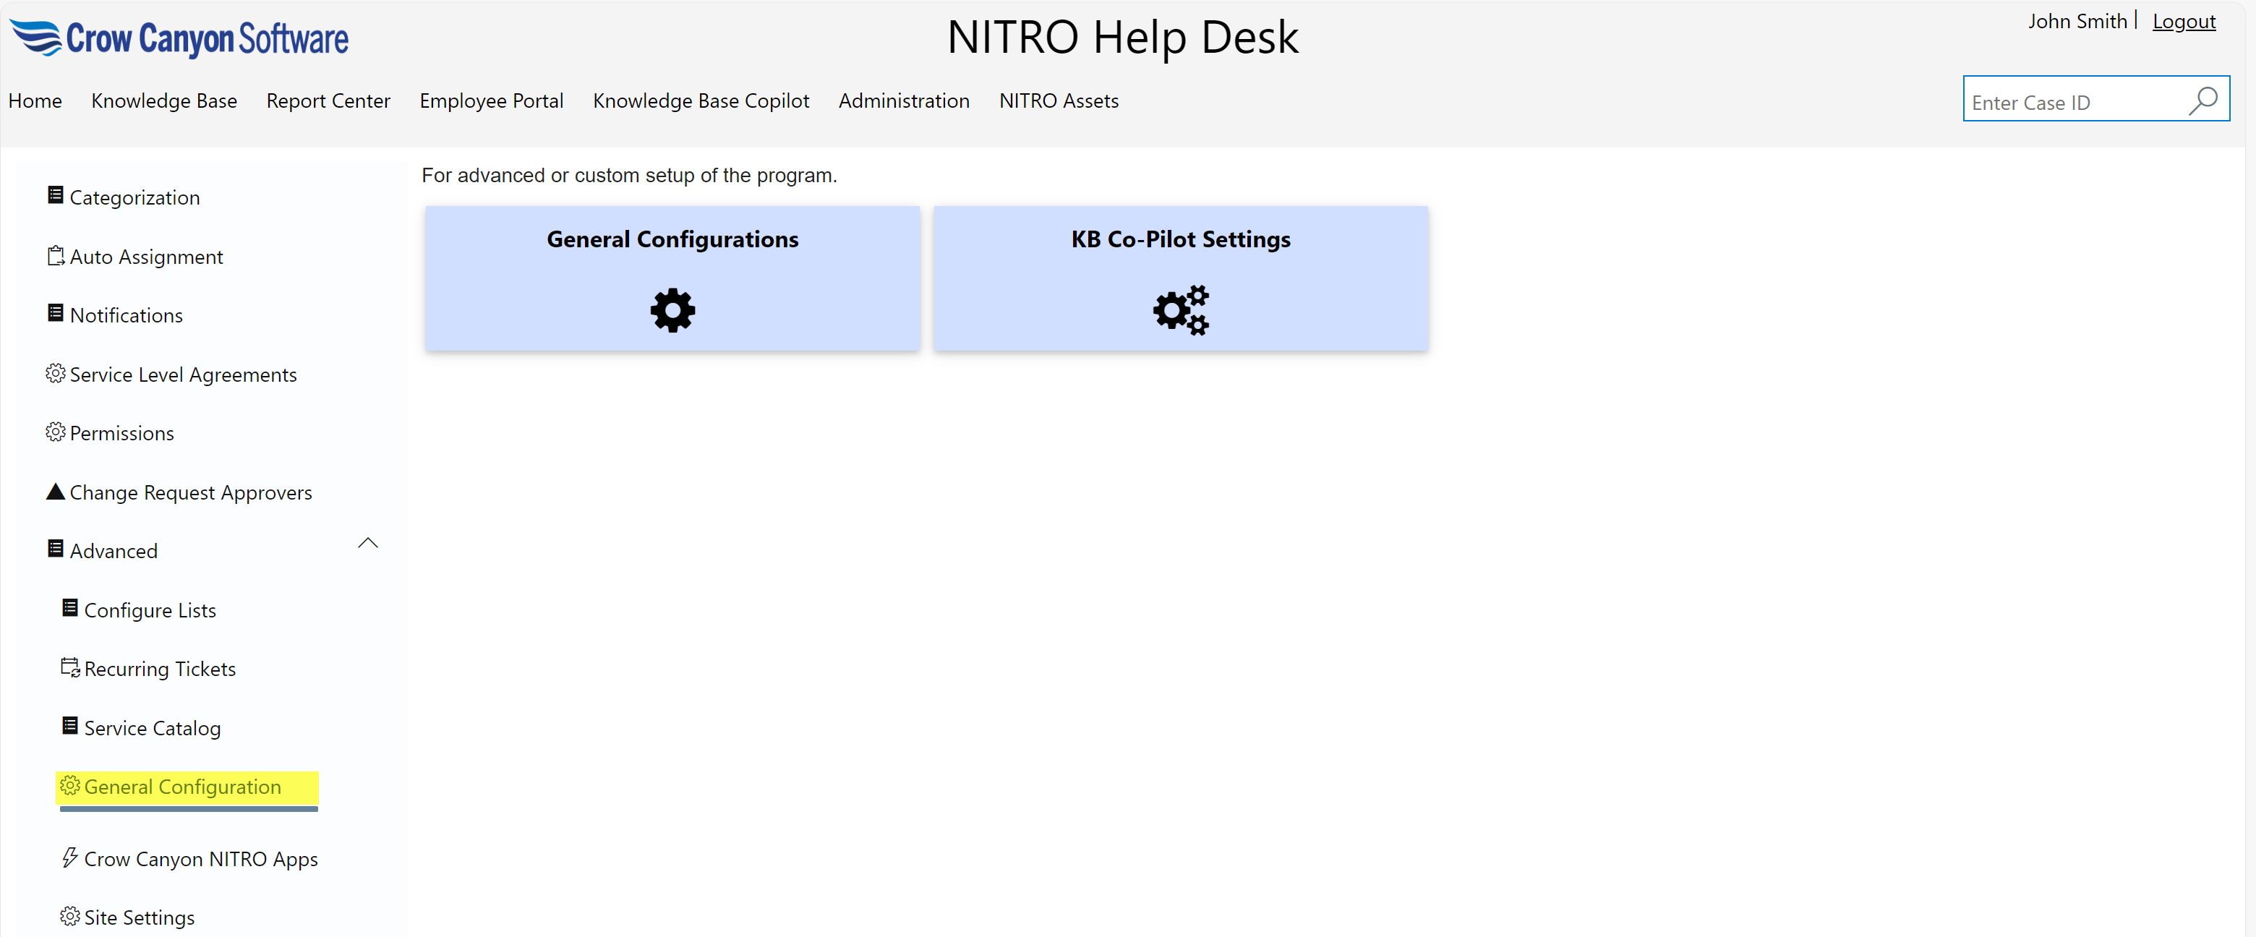Open Knowledge Base Copilot menu
The width and height of the screenshot is (2256, 937).
[701, 100]
